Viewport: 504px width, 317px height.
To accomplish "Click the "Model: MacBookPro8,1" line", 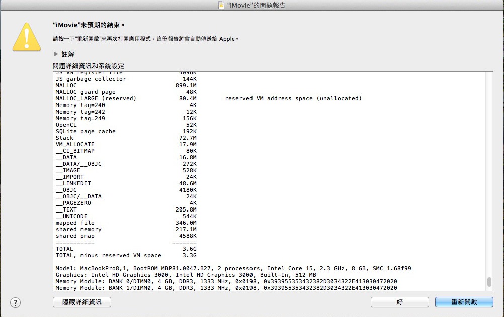I will tap(233, 268).
